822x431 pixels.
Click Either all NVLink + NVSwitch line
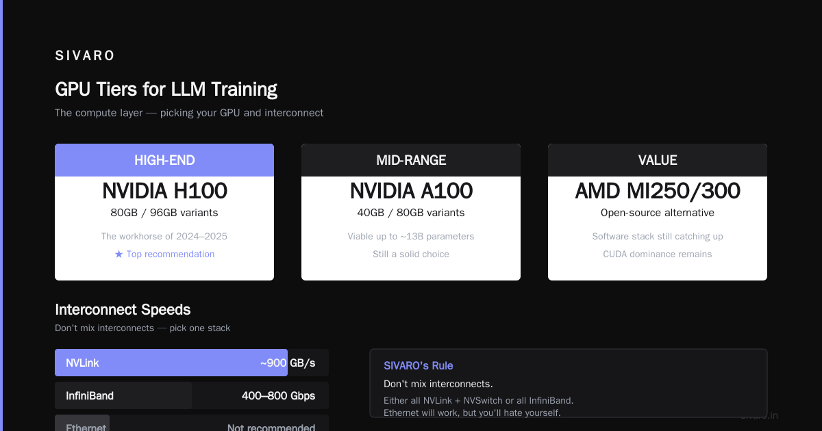(x=479, y=400)
